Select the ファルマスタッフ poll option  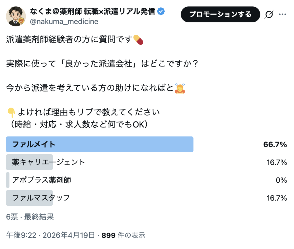tap(41, 198)
